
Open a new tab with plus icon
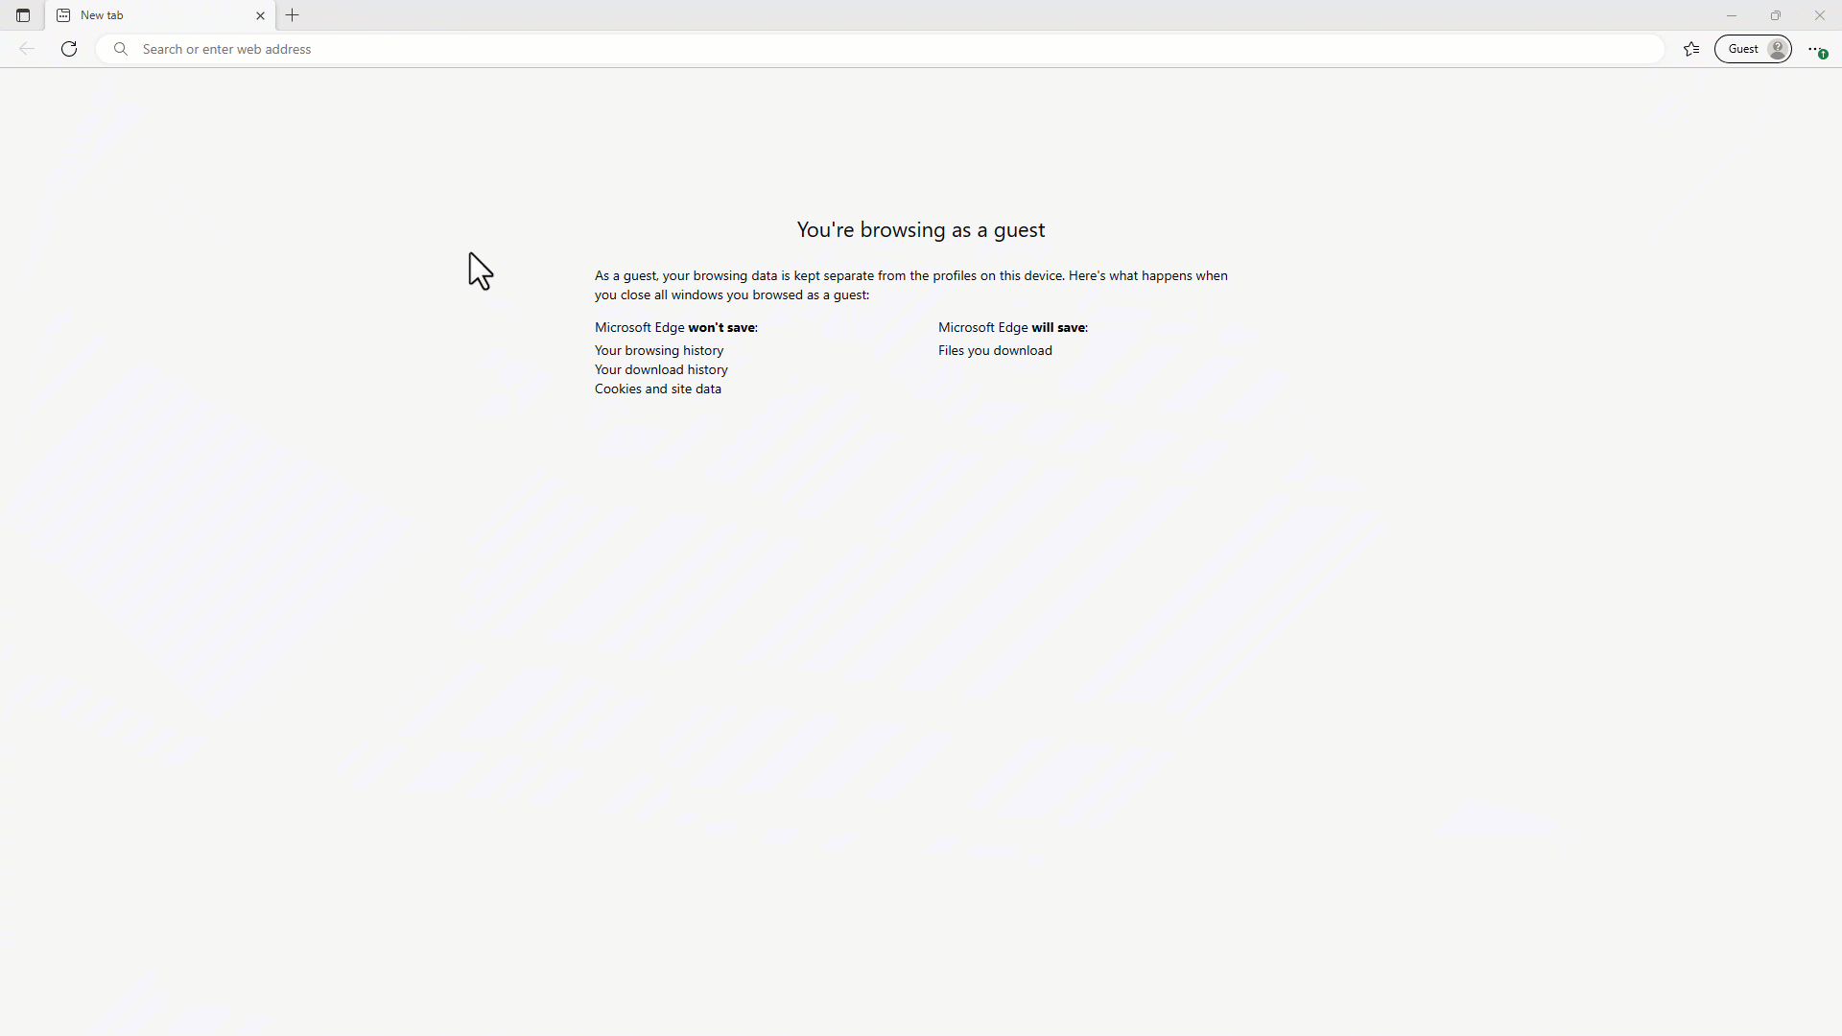pos(293,15)
